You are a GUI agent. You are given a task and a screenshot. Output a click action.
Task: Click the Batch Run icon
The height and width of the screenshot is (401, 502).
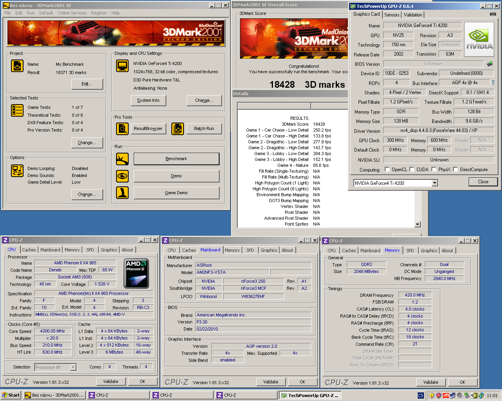point(178,128)
